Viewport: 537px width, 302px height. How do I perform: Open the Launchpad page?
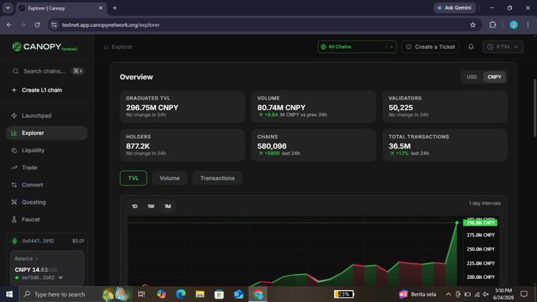tap(47, 115)
